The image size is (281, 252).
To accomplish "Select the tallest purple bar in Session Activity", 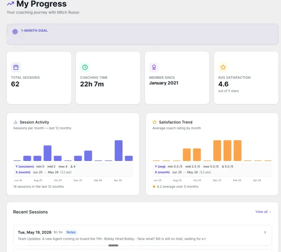I will (119, 151).
